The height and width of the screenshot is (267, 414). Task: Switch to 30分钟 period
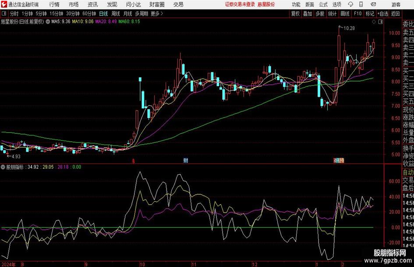click(73, 14)
